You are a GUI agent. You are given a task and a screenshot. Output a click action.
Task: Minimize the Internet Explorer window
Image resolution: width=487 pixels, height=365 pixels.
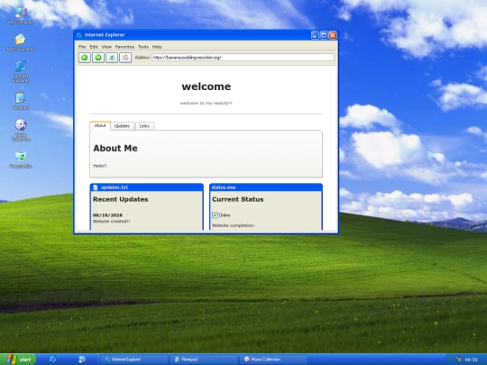(315, 35)
